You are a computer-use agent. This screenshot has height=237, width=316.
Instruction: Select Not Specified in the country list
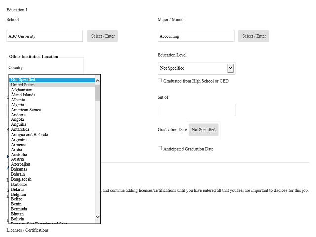(52, 80)
